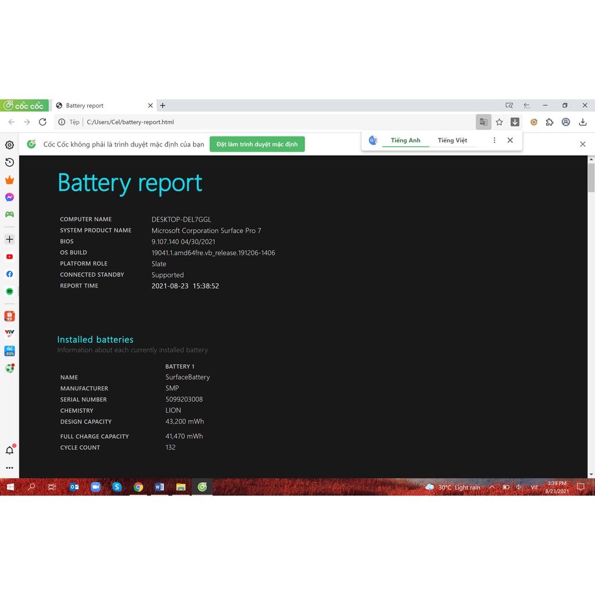Click the address bar URL field
595x595 pixels.
[266, 122]
